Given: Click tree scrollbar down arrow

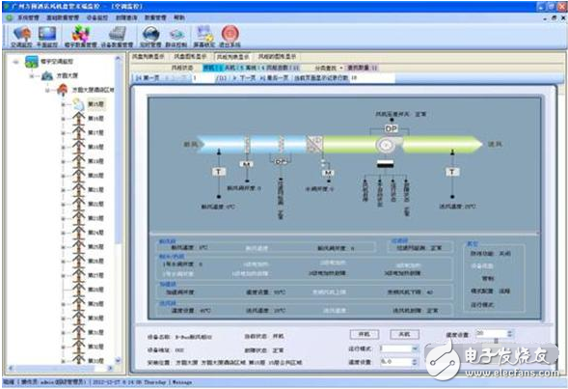Looking at the screenshot, I should [118, 360].
